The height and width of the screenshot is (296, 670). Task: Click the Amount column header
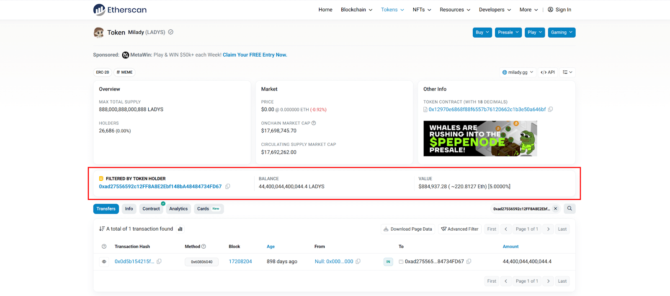pos(510,247)
